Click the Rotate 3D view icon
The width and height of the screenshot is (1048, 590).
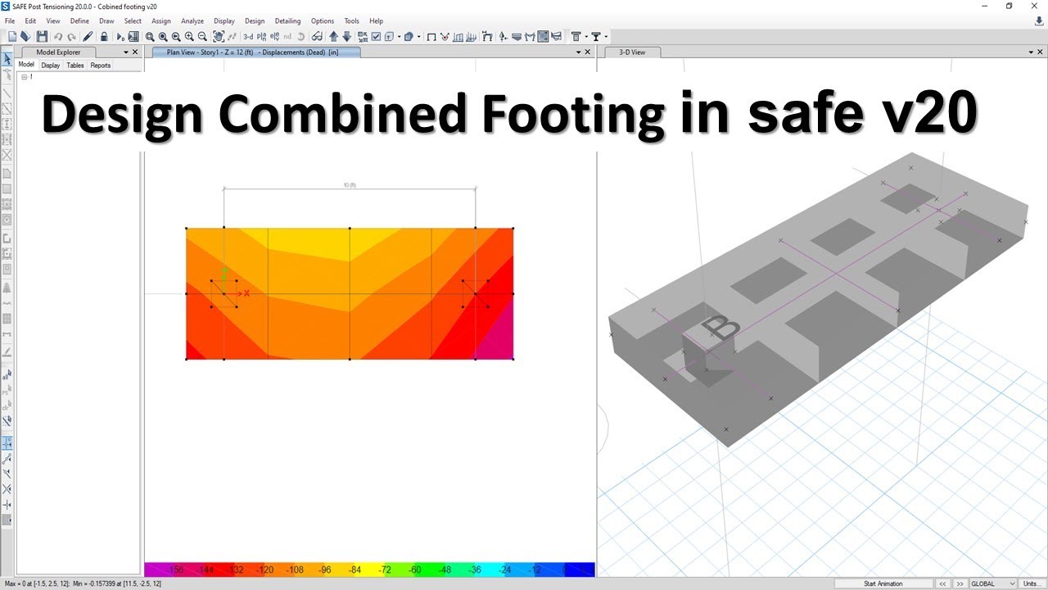[x=300, y=36]
